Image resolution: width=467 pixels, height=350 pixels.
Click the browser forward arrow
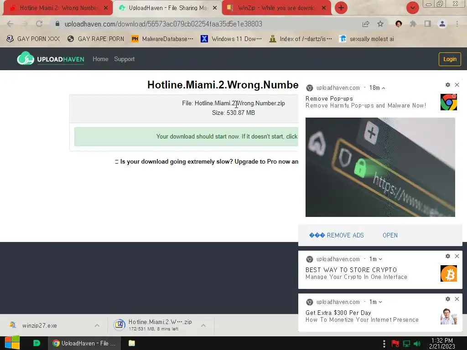(25, 24)
